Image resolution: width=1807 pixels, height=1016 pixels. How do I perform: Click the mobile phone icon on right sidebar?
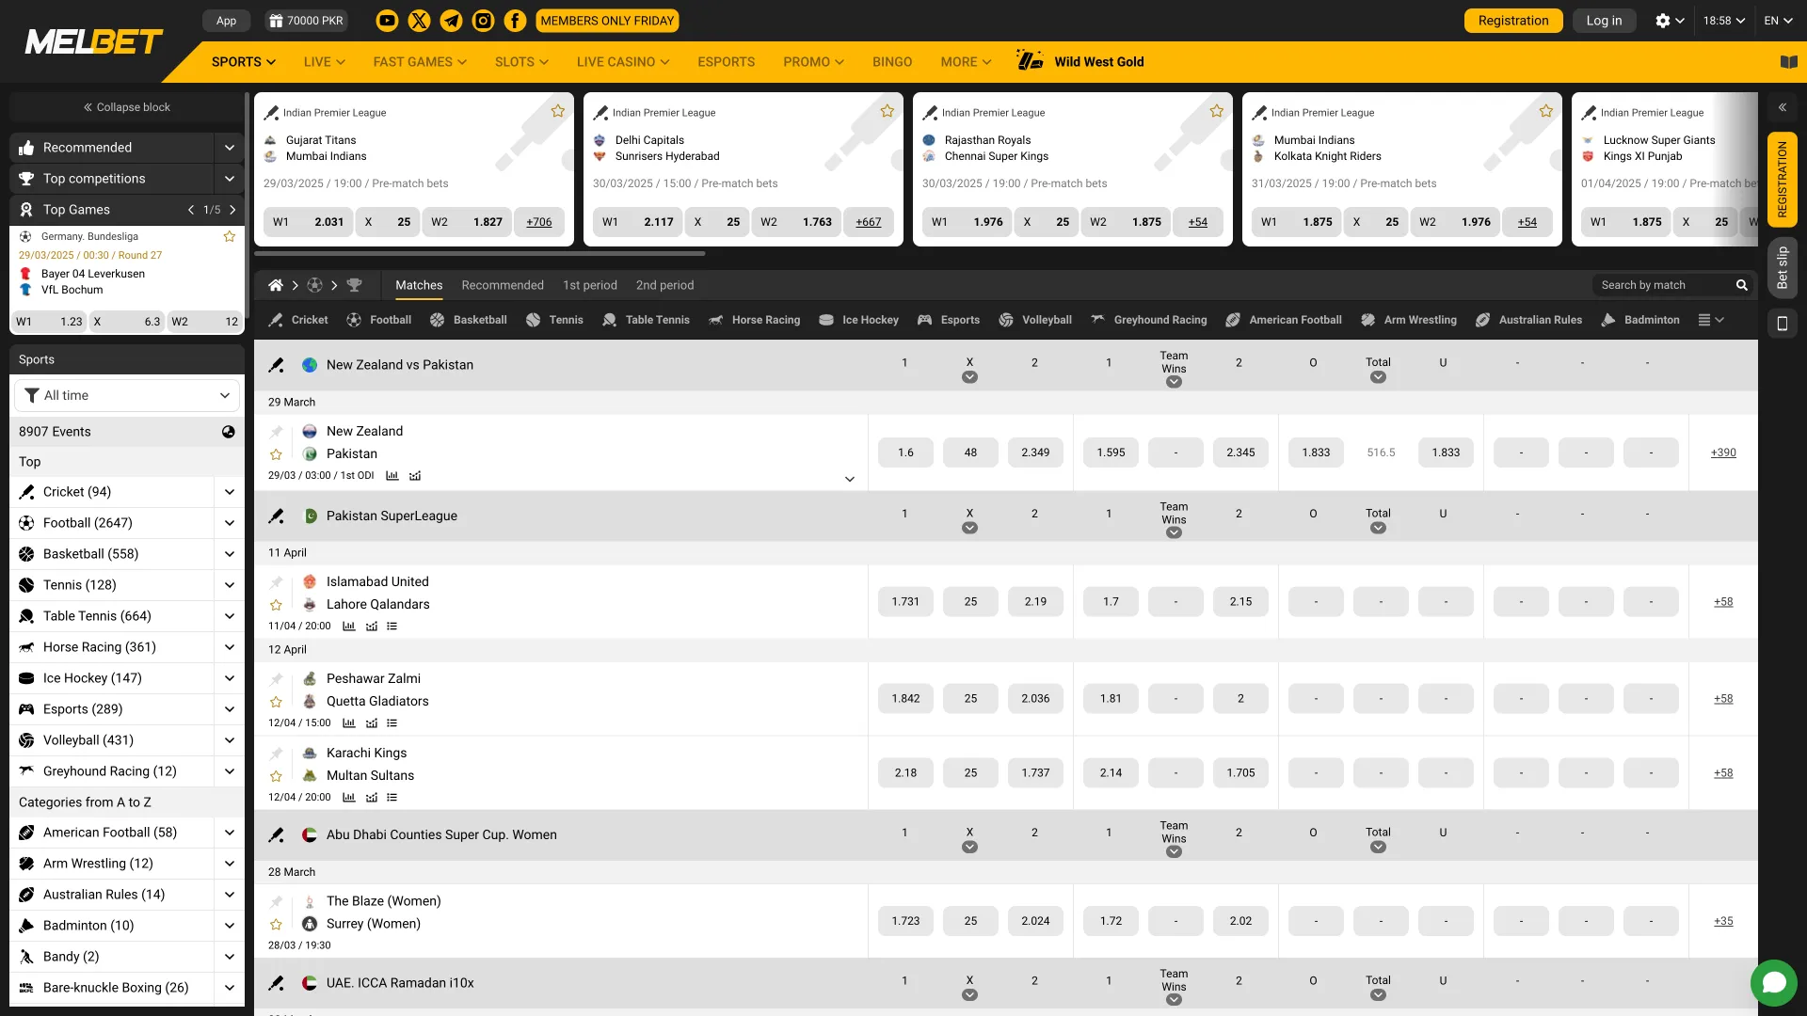[x=1782, y=324]
